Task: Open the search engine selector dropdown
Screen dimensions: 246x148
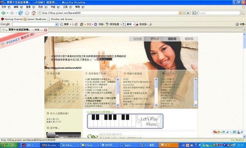Action: (195, 13)
